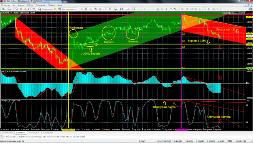
Task: Toggle the Data Window icon
Action: tap(21, 9)
